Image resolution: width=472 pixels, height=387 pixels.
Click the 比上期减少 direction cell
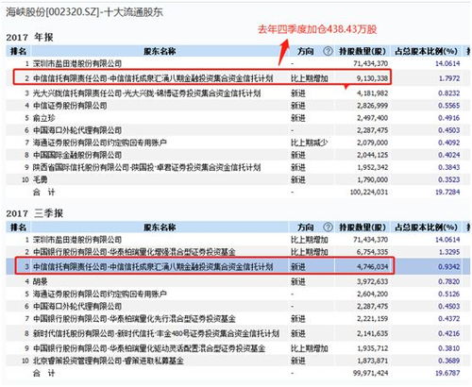tap(310, 143)
